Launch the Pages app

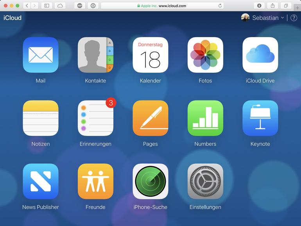coord(150,118)
